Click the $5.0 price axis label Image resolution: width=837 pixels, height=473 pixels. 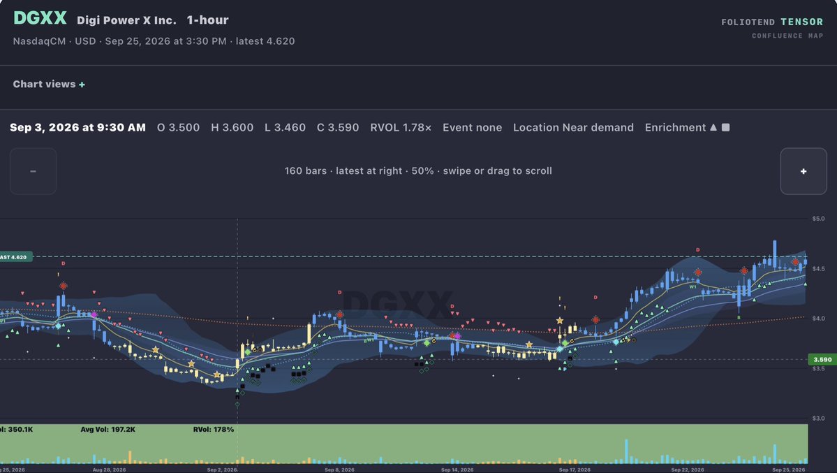(x=818, y=219)
